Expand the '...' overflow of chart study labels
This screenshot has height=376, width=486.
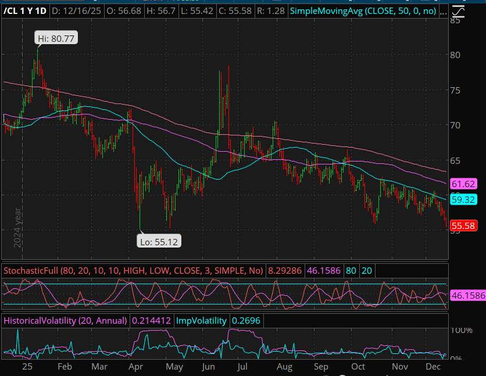(x=443, y=12)
